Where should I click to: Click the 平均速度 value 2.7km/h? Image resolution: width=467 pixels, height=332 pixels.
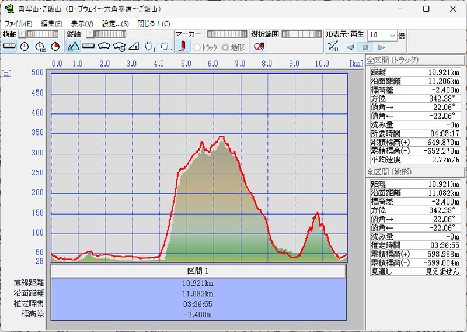click(445, 160)
